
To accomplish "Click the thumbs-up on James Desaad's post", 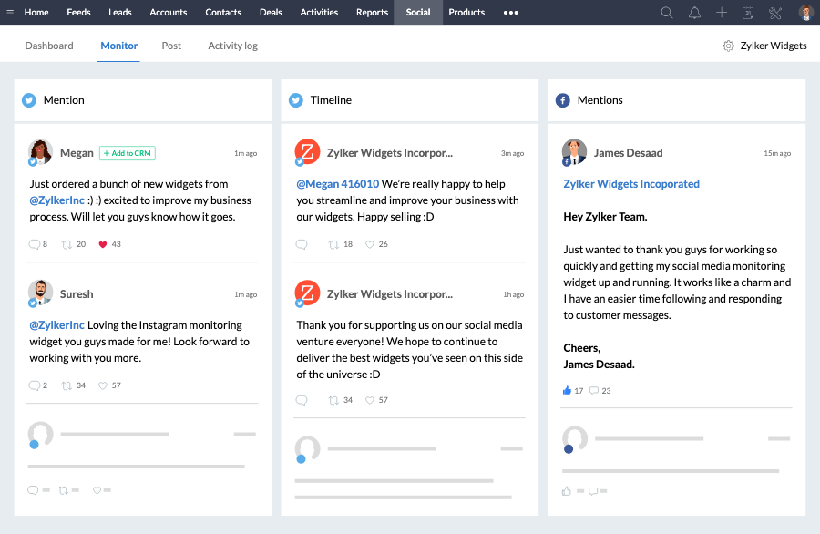I will 567,390.
